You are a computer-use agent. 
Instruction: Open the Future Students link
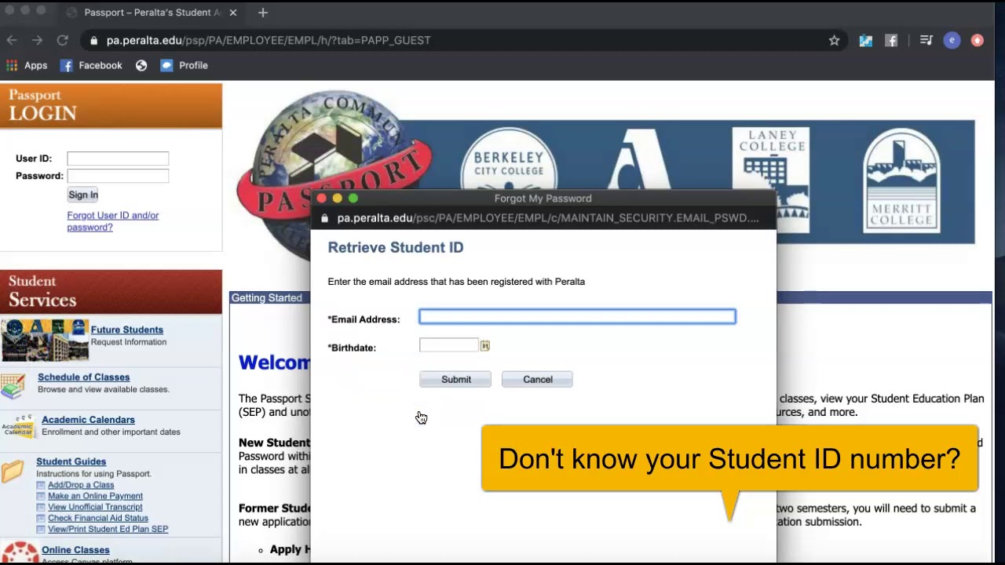pyautogui.click(x=126, y=330)
